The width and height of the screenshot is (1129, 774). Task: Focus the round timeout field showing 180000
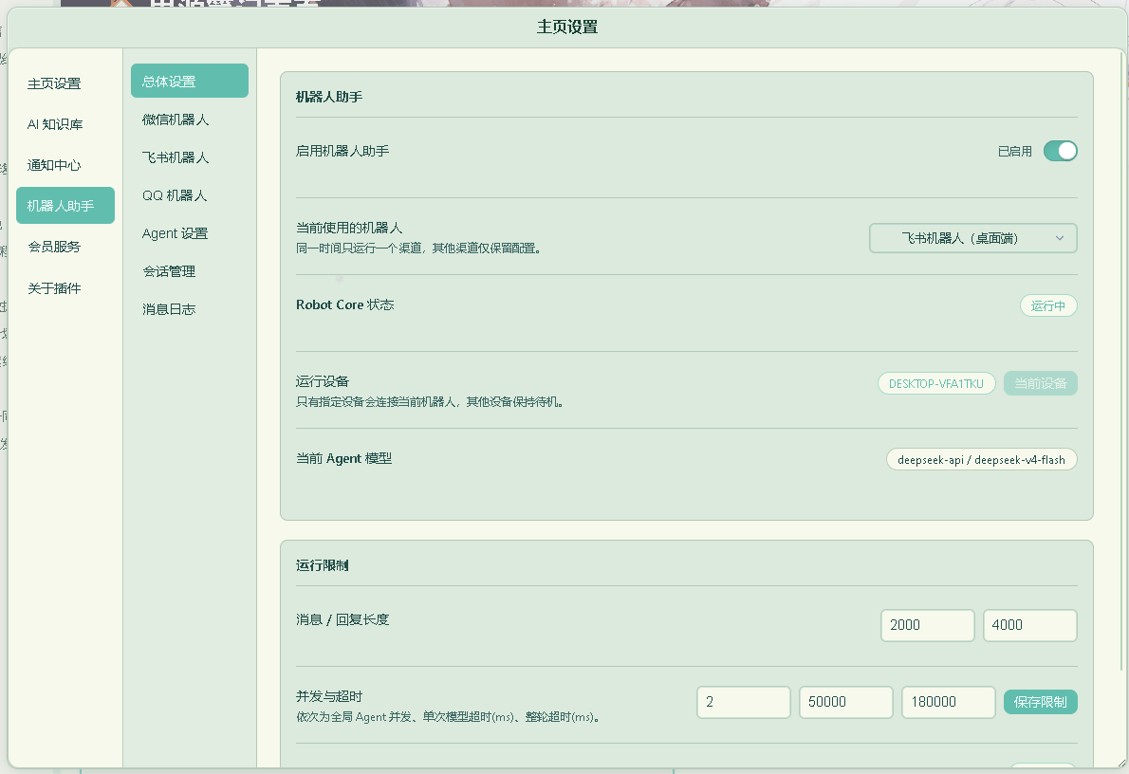coord(949,702)
